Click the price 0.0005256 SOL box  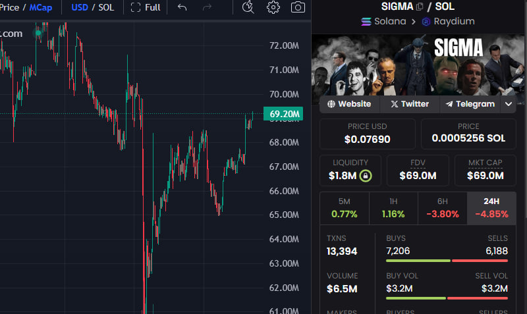(468, 134)
